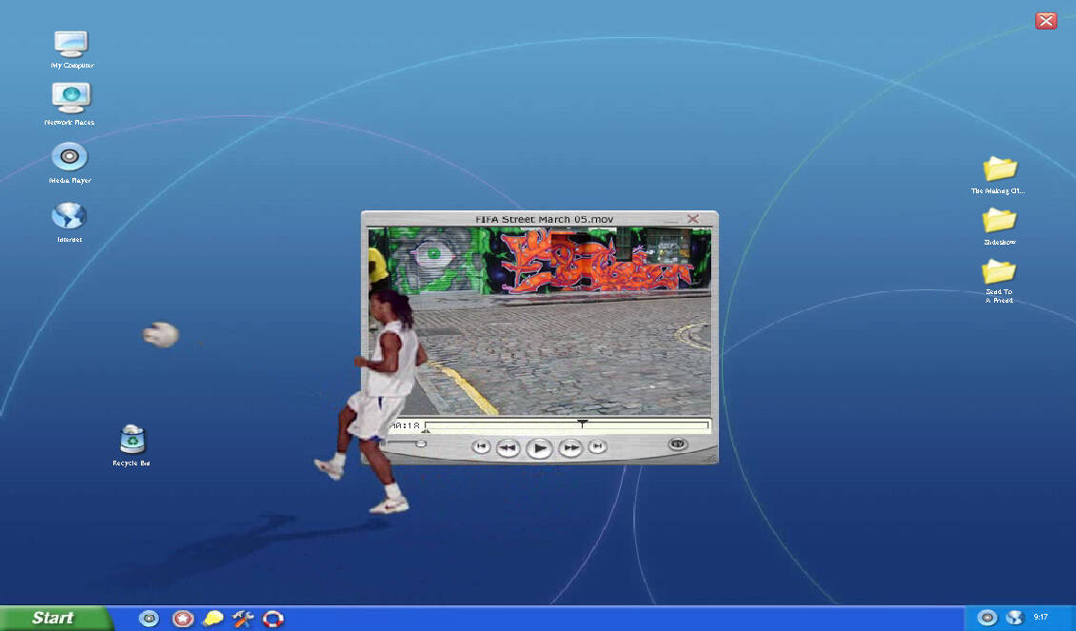Viewport: 1076px width, 631px height.
Task: Open the Send To A Friend folder
Action: pyautogui.click(x=999, y=272)
